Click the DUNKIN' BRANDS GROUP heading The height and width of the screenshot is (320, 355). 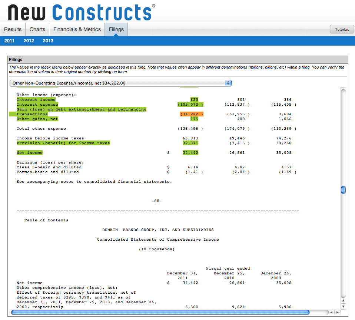tap(158, 230)
